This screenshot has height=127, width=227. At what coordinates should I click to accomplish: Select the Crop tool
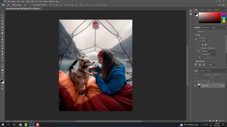click(2, 24)
